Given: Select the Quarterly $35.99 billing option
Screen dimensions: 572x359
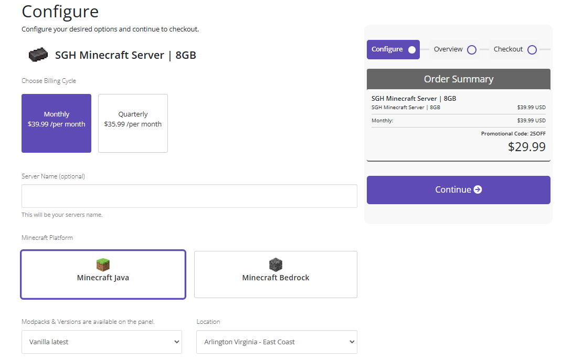Looking at the screenshot, I should (x=133, y=123).
